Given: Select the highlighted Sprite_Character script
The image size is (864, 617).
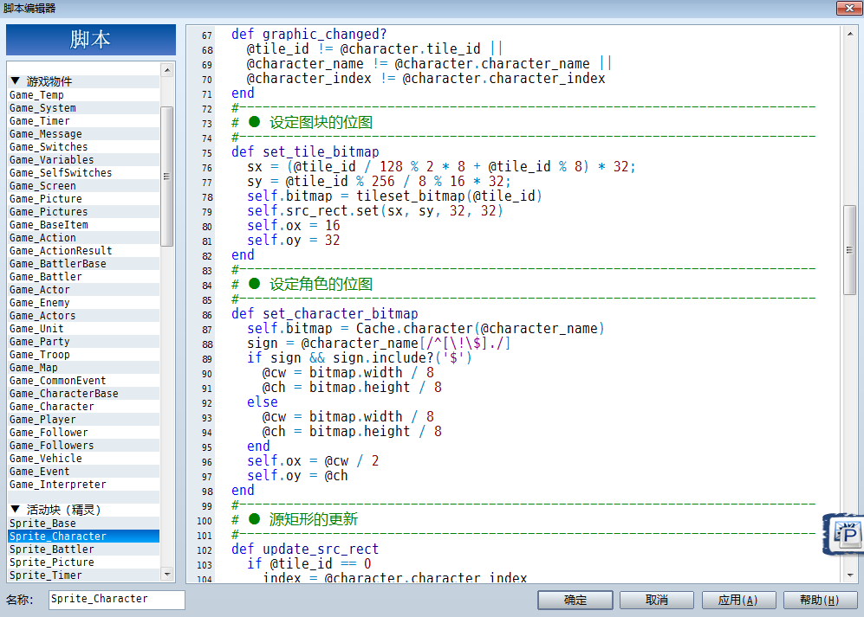Looking at the screenshot, I should click(x=84, y=537).
